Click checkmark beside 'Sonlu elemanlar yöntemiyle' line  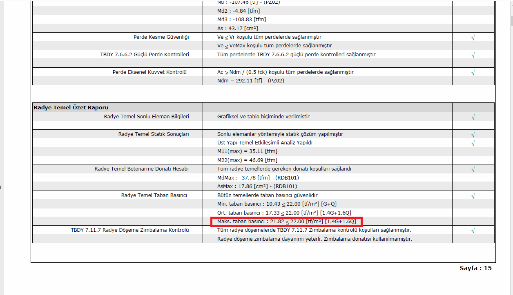click(473, 134)
